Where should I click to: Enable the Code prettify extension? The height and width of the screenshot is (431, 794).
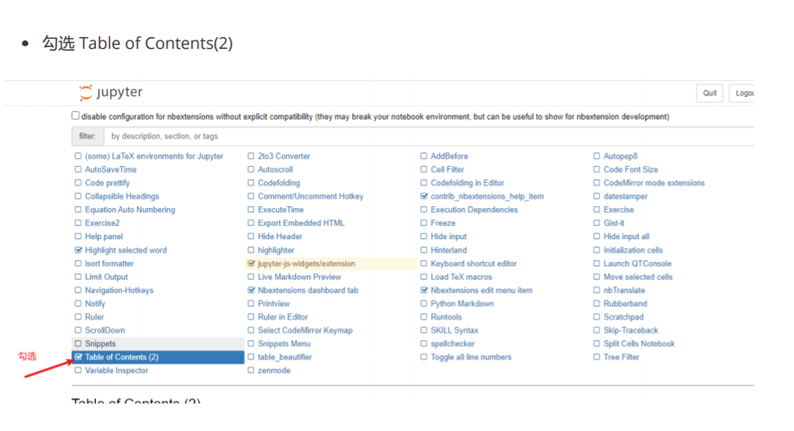[78, 183]
